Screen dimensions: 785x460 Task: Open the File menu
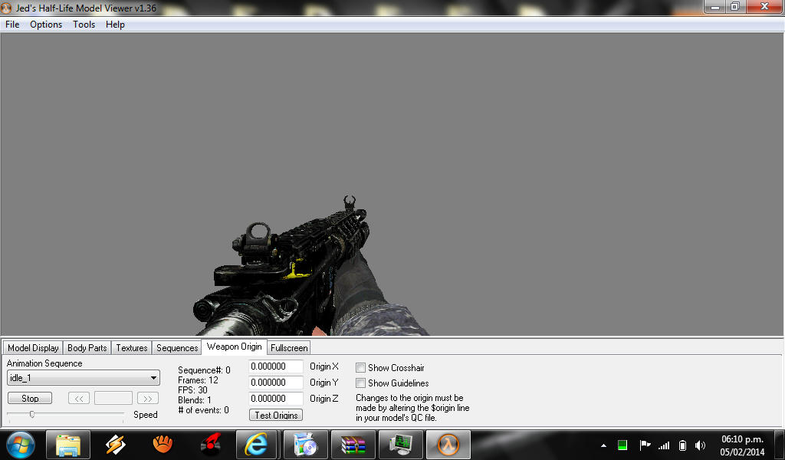[12, 25]
